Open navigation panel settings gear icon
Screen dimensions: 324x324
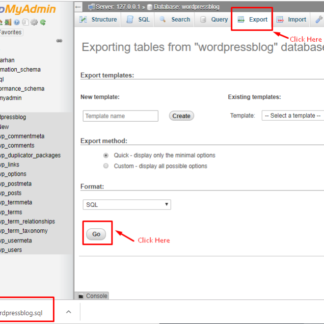coord(34,22)
